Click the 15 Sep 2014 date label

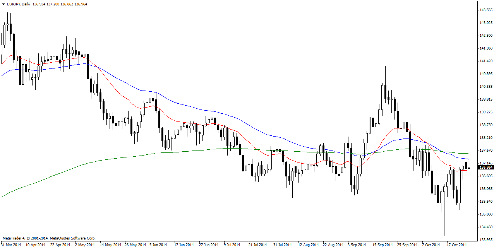(383, 245)
